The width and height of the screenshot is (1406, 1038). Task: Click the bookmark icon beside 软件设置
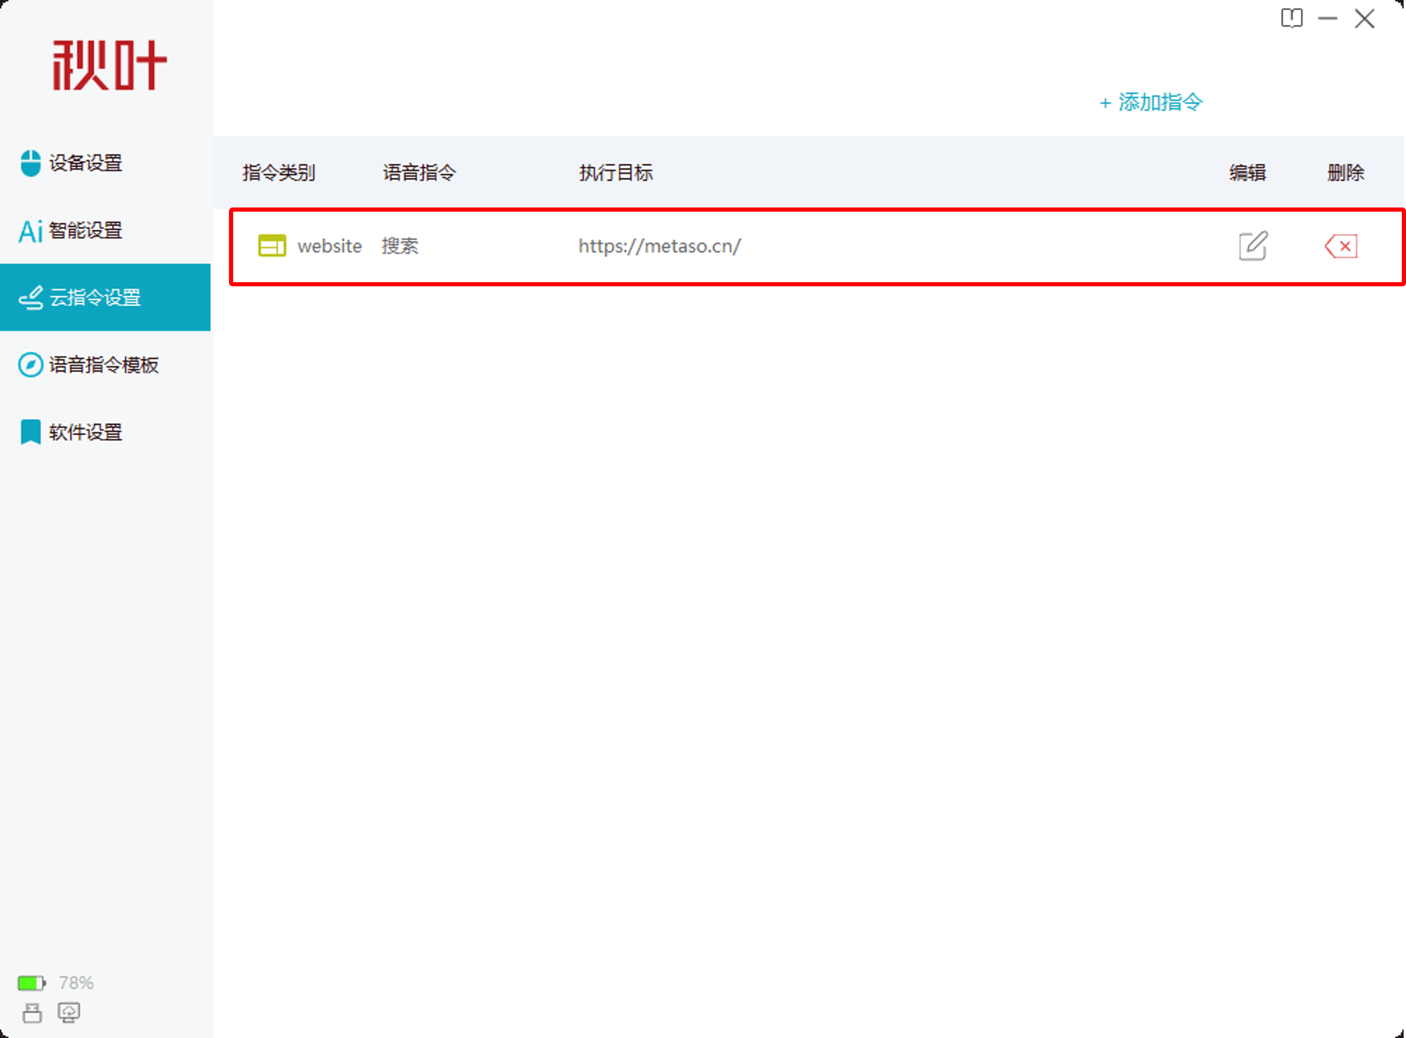pos(30,432)
